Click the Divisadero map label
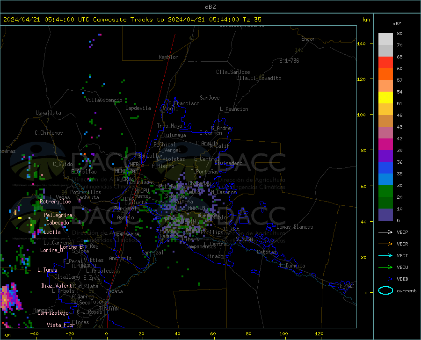Viewport: 421px width, 340px height. click(228, 163)
